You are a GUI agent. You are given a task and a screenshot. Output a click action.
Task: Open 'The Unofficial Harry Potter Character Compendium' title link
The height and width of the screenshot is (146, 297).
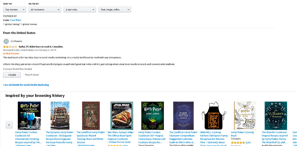click(183, 137)
